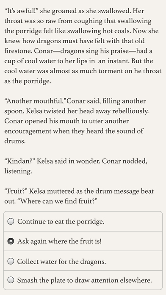Click the opening quote "It's awful!"
Image resolution: width=166 pixels, height=295 pixels.
click(21, 11)
